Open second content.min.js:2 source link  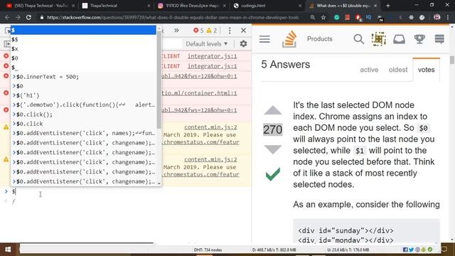[210, 159]
